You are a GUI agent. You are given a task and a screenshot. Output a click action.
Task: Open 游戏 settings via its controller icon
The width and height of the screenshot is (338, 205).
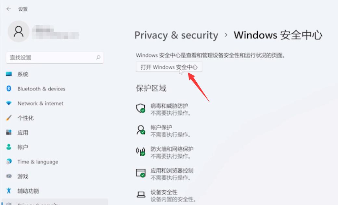tap(9, 176)
